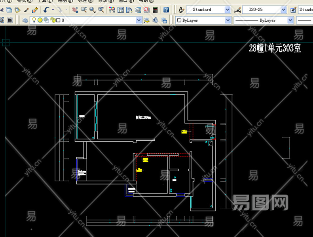Click the Match Properties brush icon
Screen dimensions: 313x237
coord(35,9)
